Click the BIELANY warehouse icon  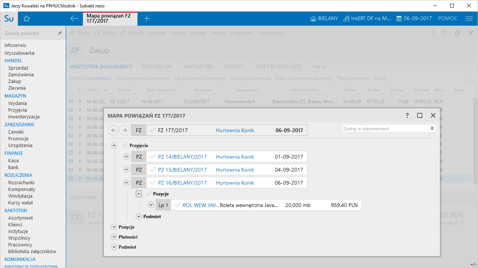pyautogui.click(x=313, y=19)
